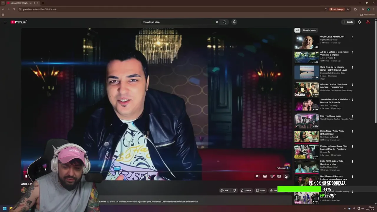Open options for Denis Nuca - Wella, Wella
This screenshot has width=377, height=212.
point(352,131)
